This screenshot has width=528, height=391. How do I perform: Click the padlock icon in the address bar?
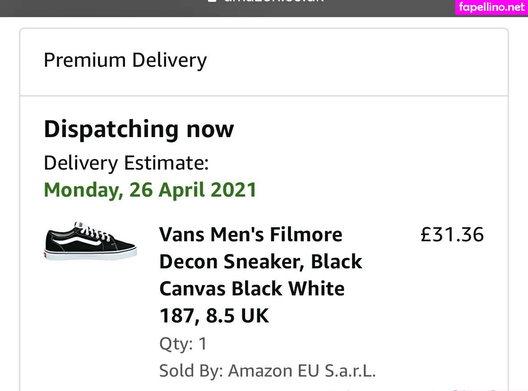211,1
